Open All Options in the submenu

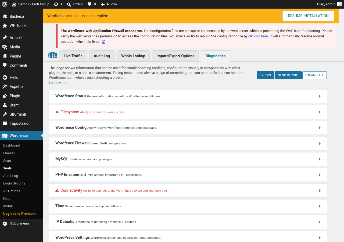point(12,191)
